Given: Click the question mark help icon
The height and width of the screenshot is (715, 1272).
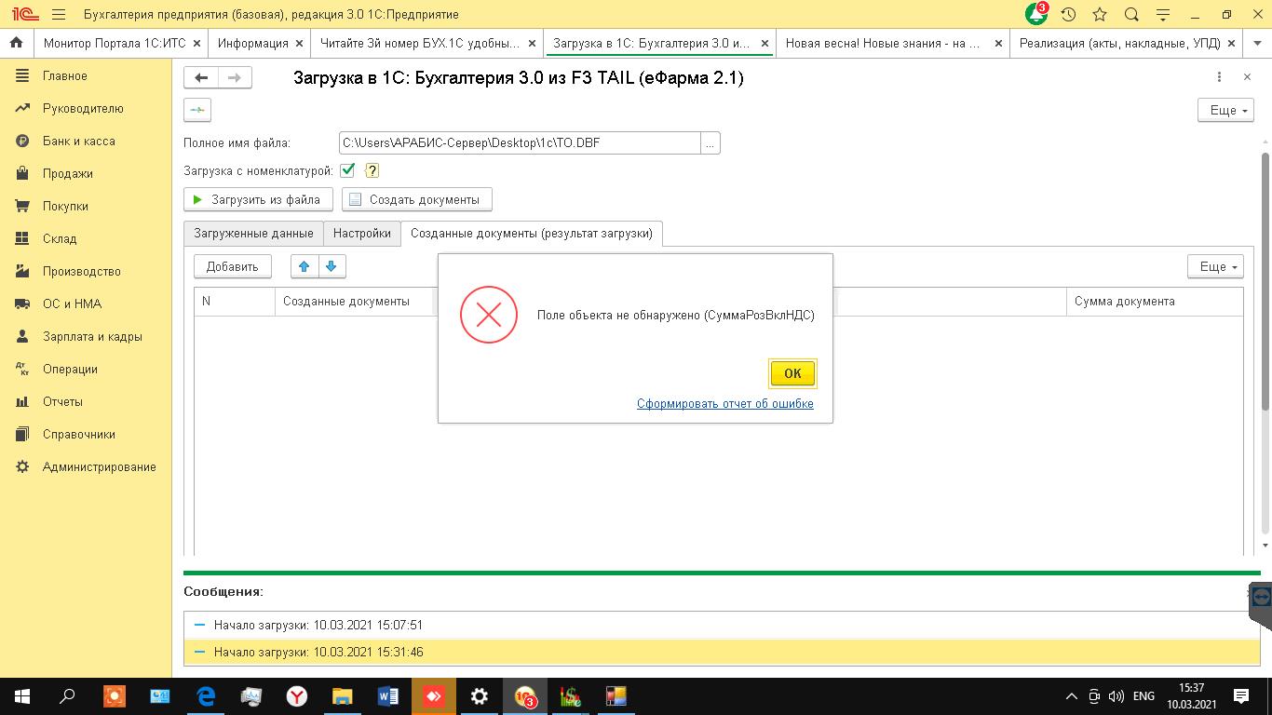Looking at the screenshot, I should click(x=372, y=170).
